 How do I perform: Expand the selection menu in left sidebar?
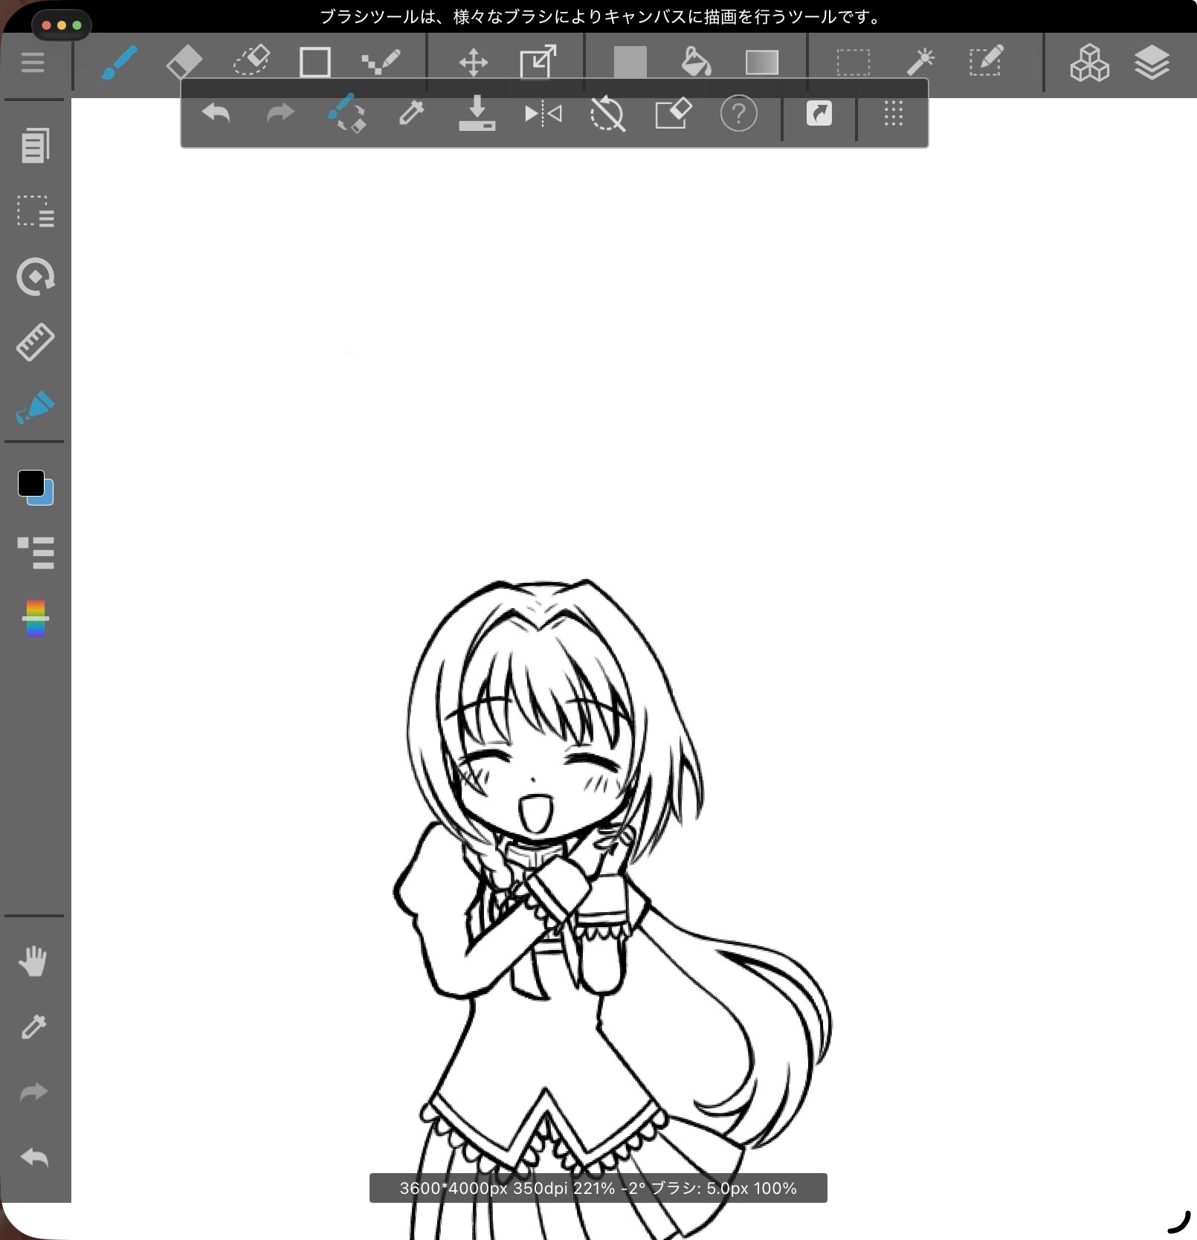pos(35,211)
